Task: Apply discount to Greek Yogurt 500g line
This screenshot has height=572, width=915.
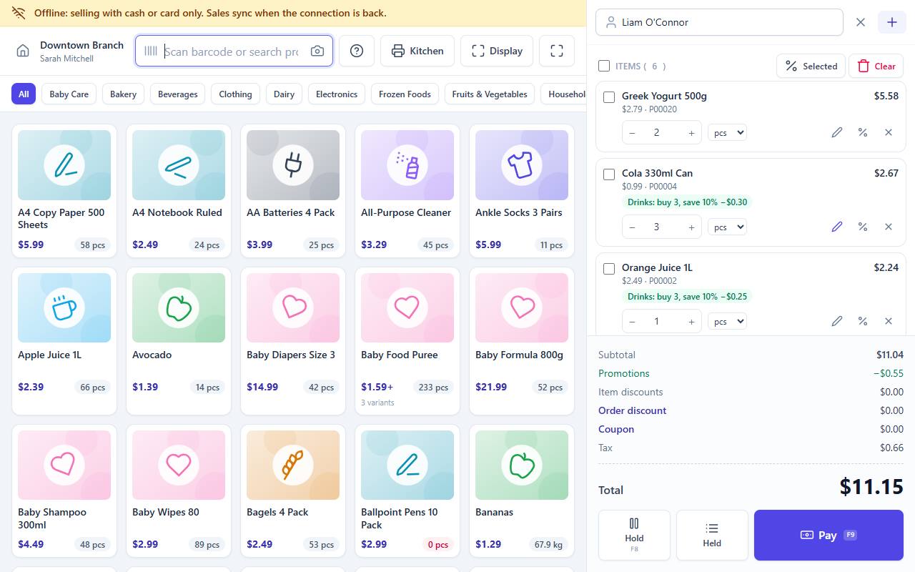Action: (x=863, y=132)
